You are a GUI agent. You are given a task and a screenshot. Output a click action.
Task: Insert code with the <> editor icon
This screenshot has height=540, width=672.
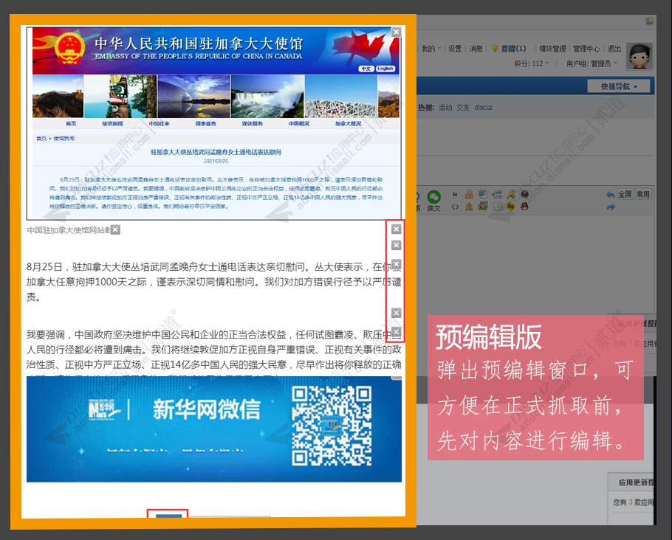point(455,207)
